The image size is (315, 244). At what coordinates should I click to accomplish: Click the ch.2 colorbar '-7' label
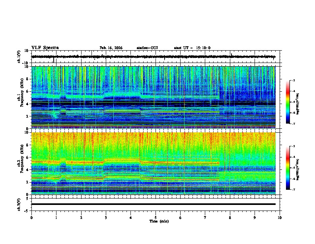point(294,190)
